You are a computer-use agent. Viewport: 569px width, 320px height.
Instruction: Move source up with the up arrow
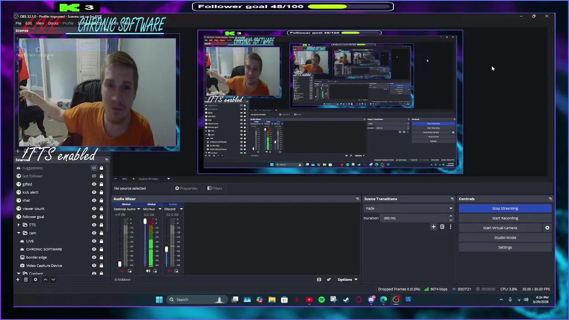(x=45, y=280)
